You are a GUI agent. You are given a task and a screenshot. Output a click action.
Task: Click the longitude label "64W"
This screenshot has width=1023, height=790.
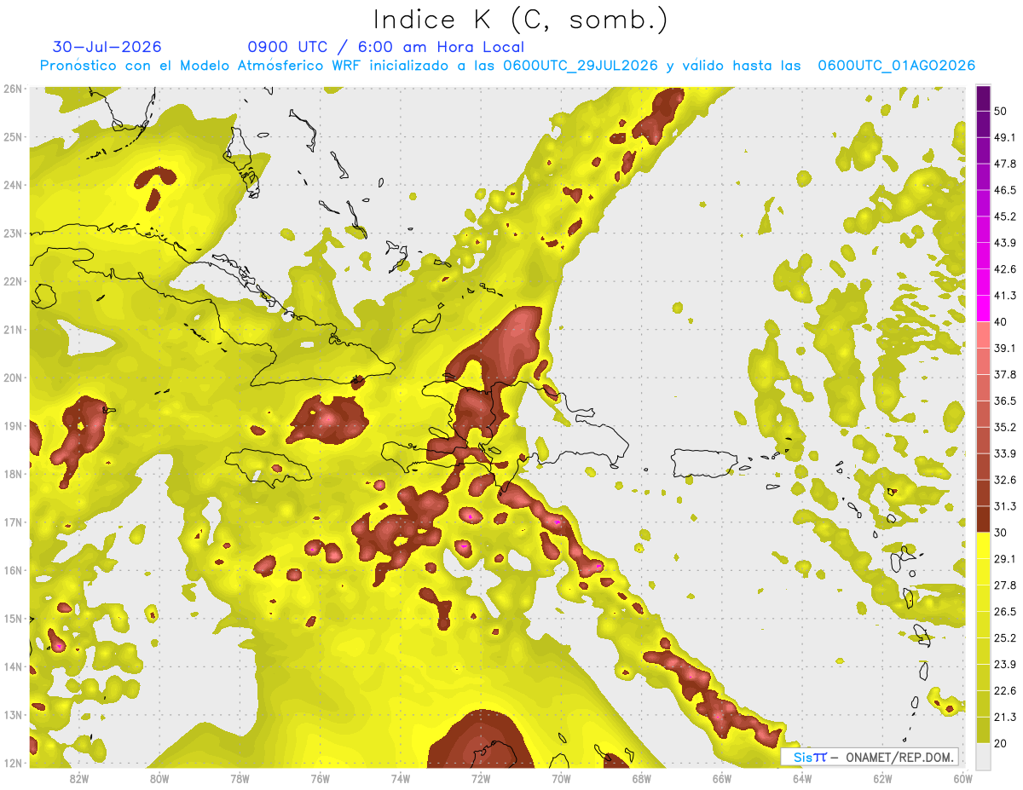[x=802, y=779]
